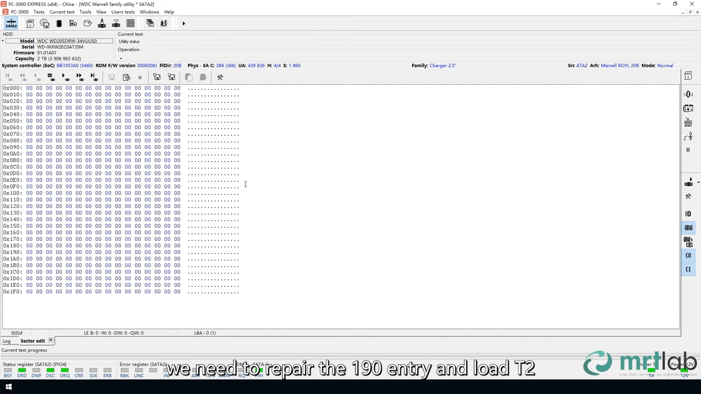This screenshot has height=394, width=701.
Task: Click the BSY status indicator
Action: click(x=8, y=373)
